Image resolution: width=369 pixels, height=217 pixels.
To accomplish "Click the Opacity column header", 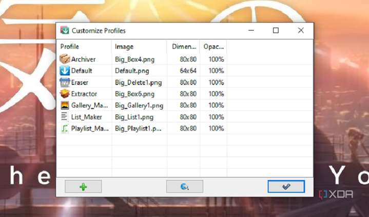I will (213, 46).
